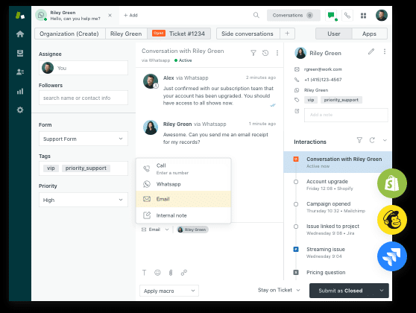416x313 pixels.
Task: Click the Assignee You field
Action: (x=83, y=68)
